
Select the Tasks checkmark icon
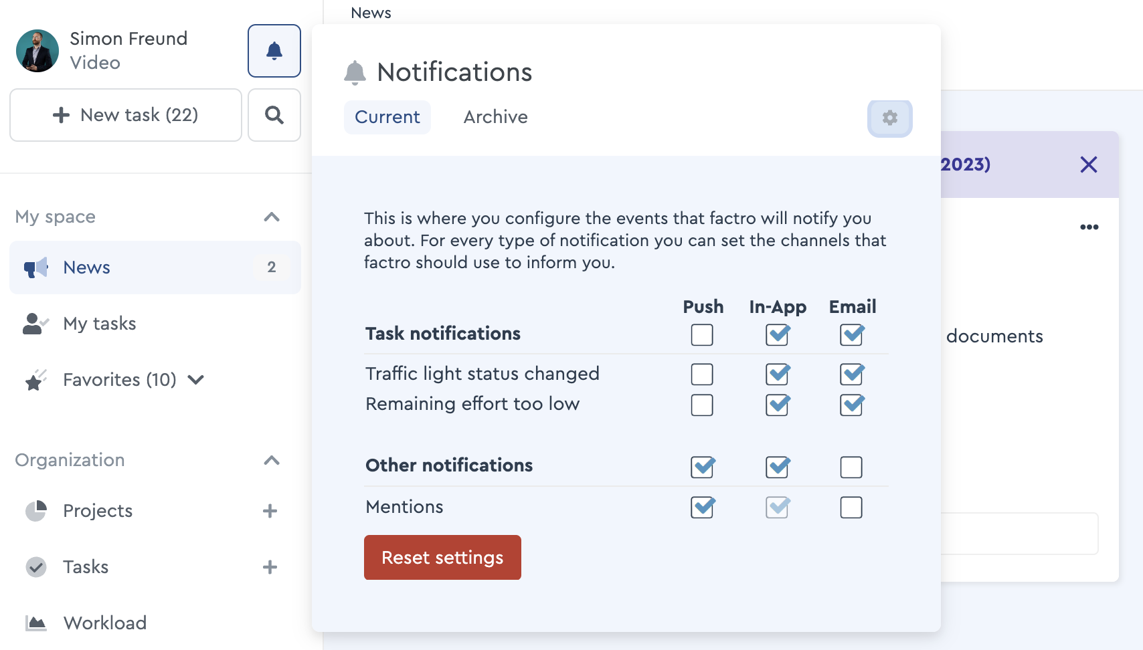click(35, 566)
